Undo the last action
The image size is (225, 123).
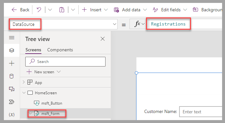pyautogui.click(x=39, y=10)
